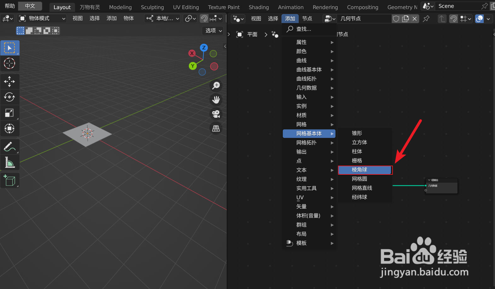Set select mode to new selection
This screenshot has width=495, height=289.
point(20,31)
